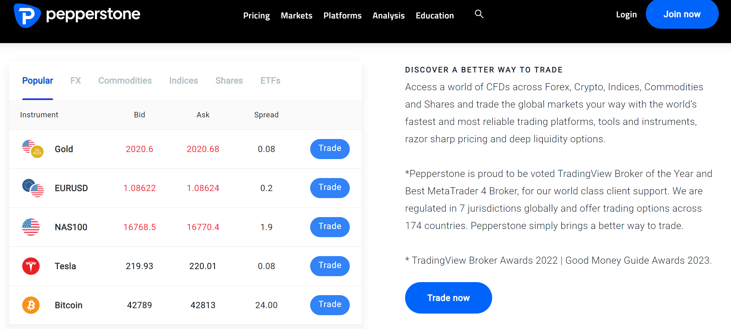
Task: Click the Instrument column header
Action: 39,115
